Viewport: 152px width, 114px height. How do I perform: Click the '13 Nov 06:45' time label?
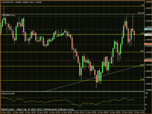coord(103,112)
